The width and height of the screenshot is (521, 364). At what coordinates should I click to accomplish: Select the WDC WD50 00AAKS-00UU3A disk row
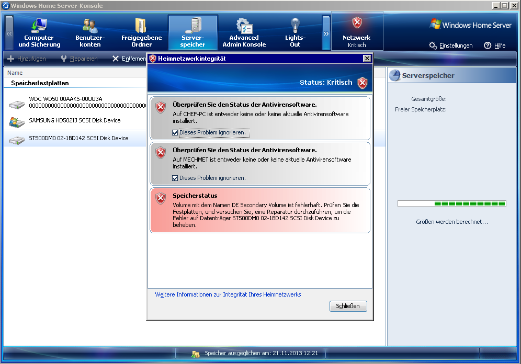pos(75,103)
